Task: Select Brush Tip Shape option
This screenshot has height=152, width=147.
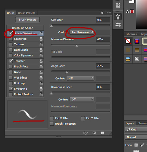Action: (23, 28)
